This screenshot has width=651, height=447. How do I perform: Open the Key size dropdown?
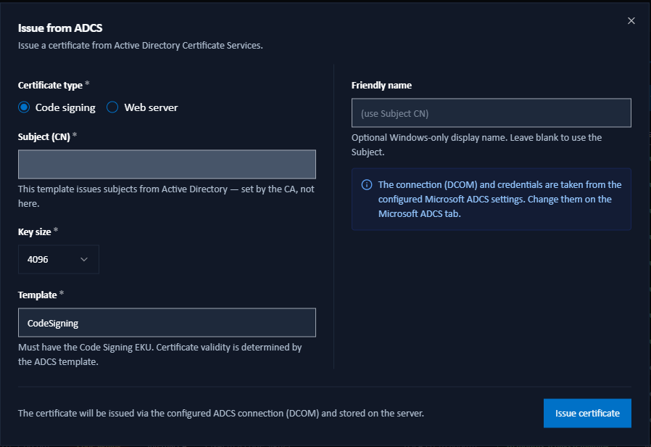[59, 259]
